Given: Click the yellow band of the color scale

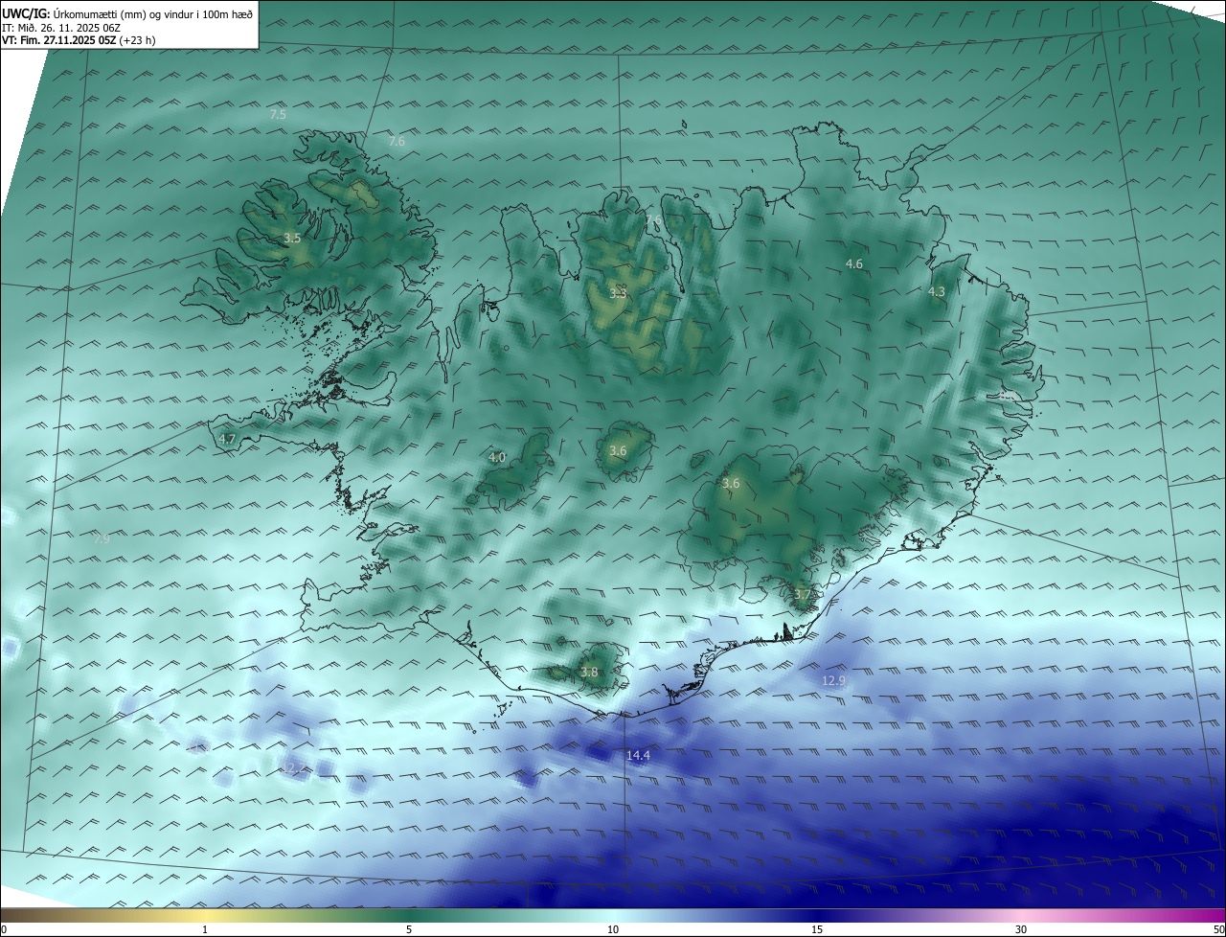Looking at the screenshot, I should click(205, 916).
